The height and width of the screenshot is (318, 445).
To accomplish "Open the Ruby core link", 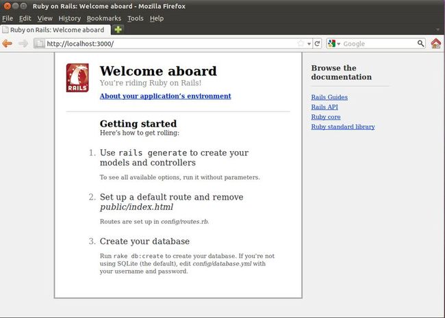I will click(x=325, y=117).
